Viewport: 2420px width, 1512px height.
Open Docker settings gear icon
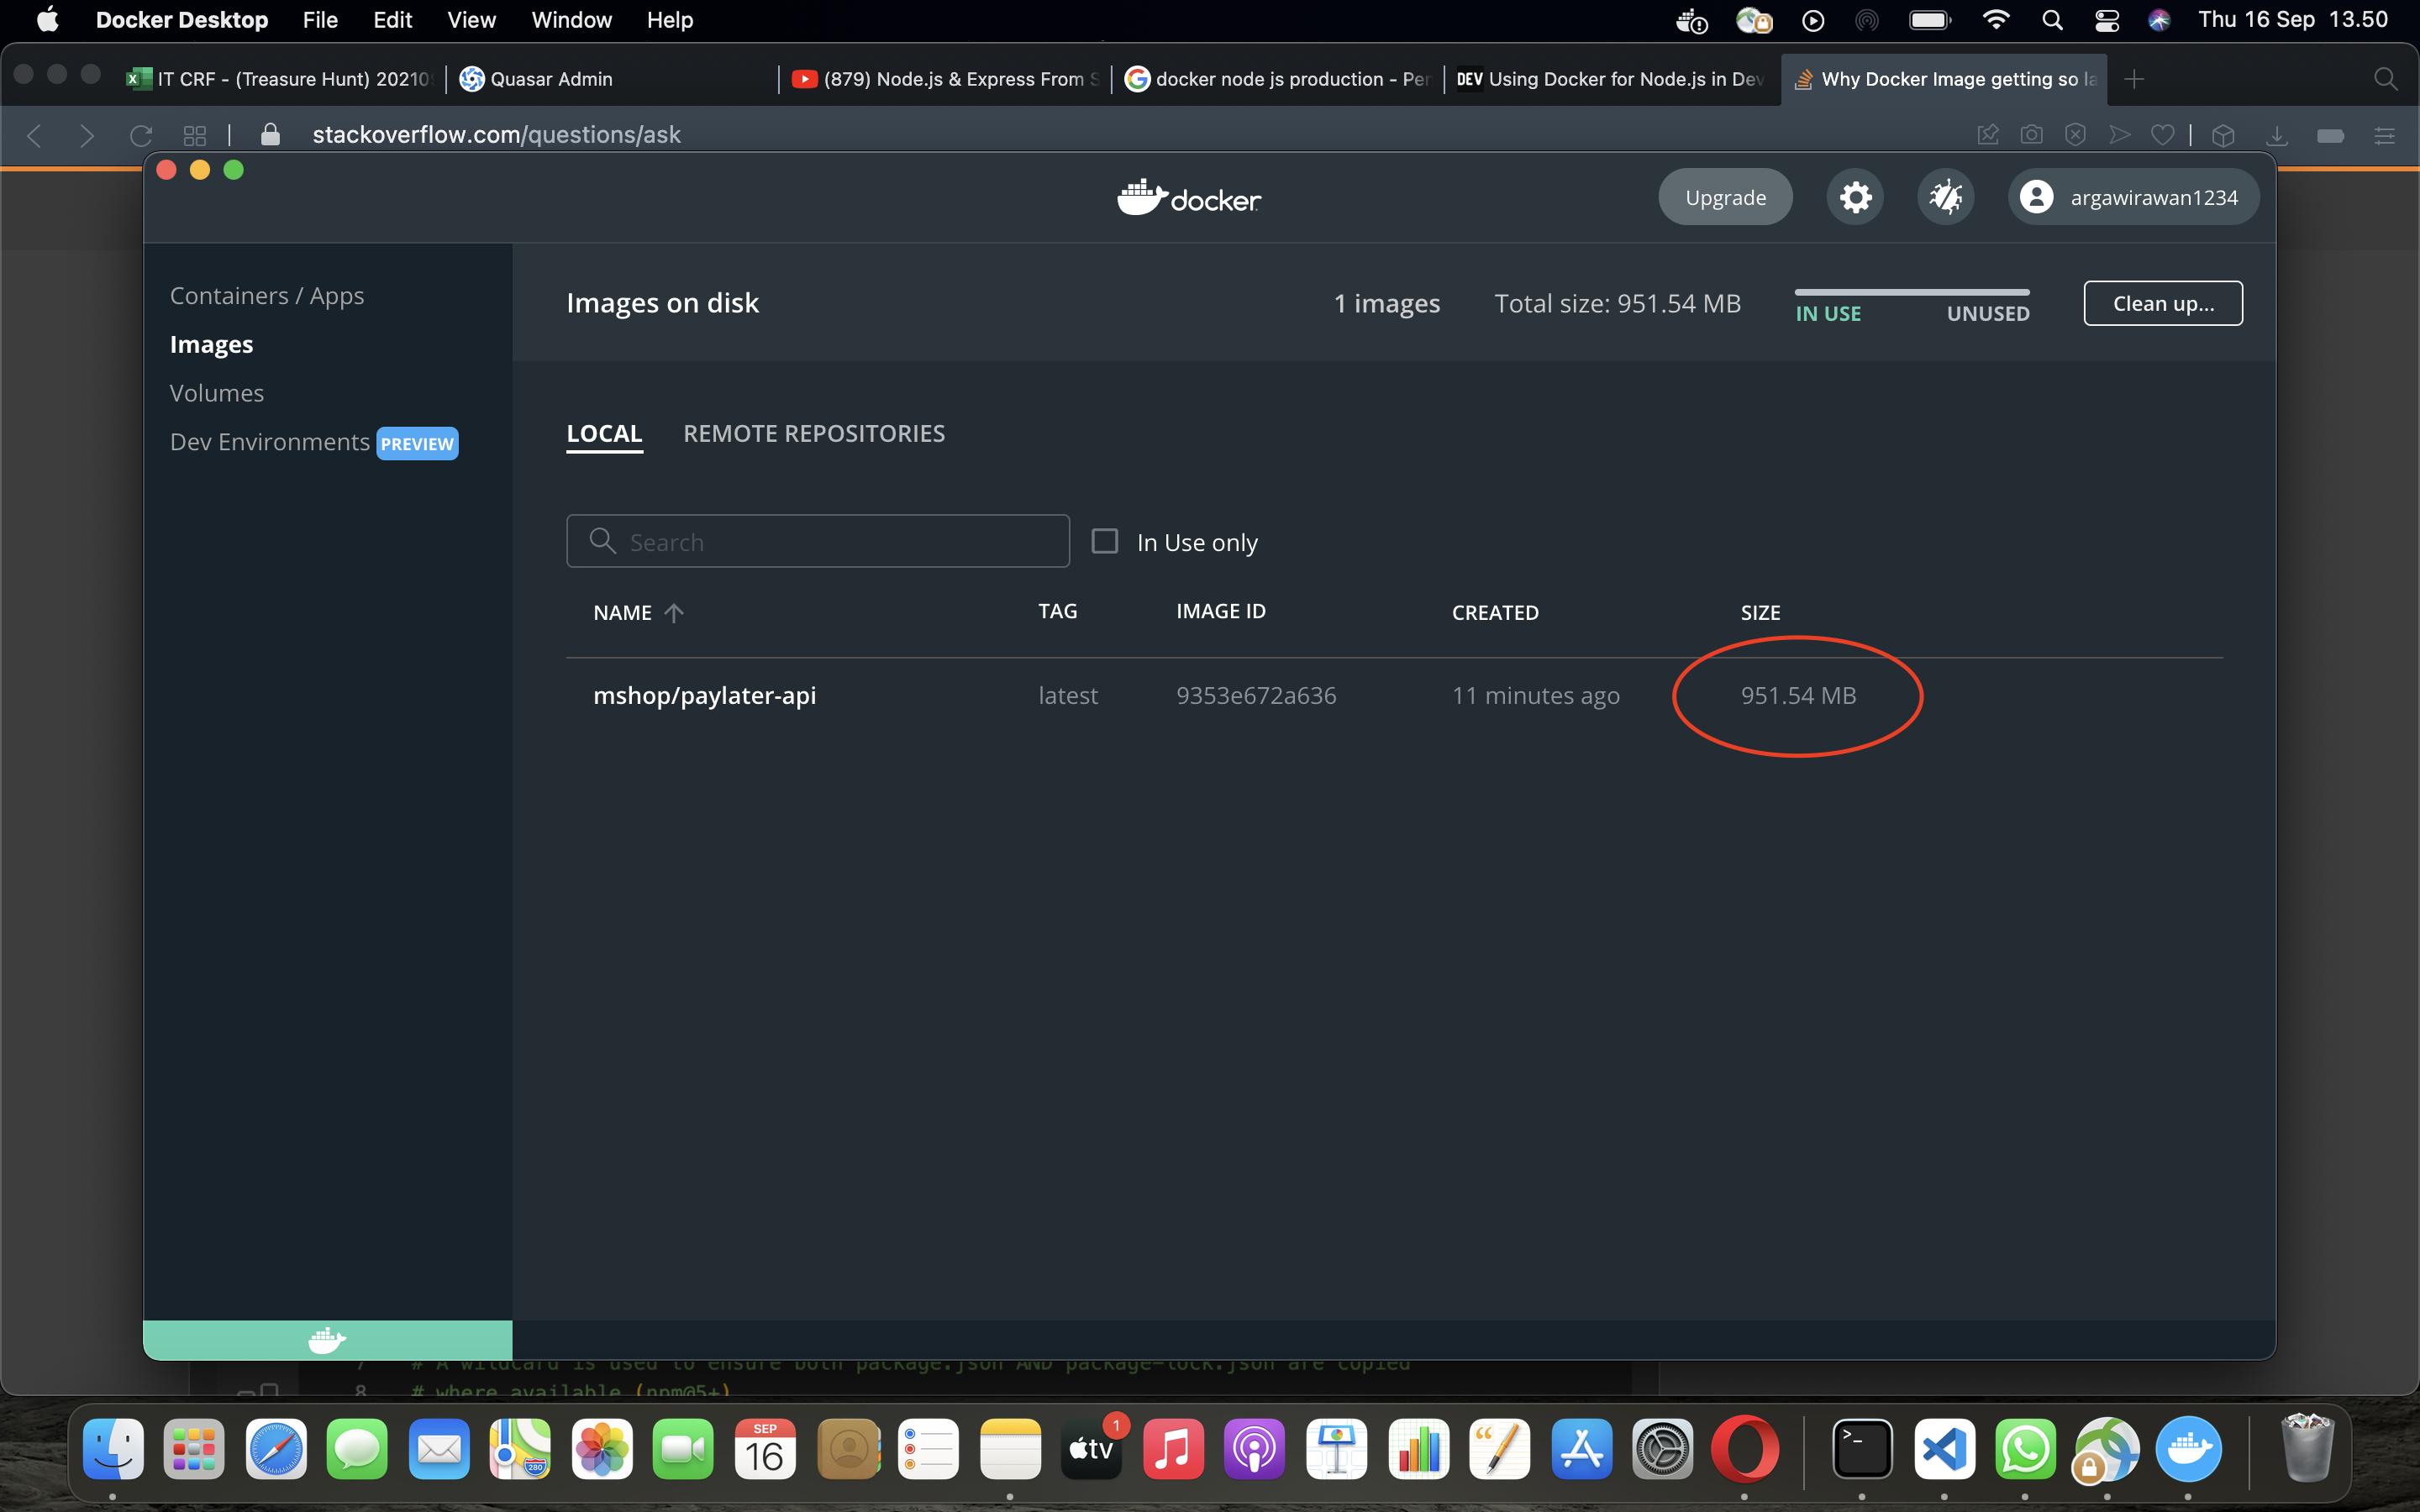1855,197
